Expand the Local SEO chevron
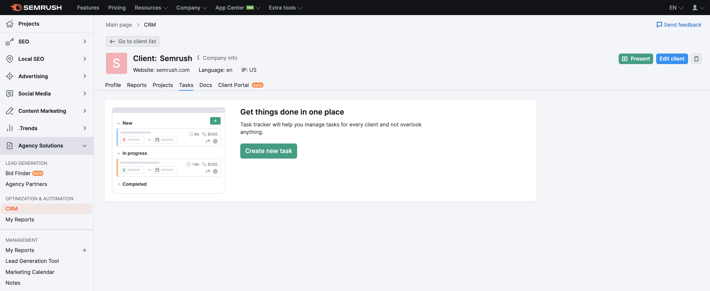The height and width of the screenshot is (291, 710). pos(85,59)
